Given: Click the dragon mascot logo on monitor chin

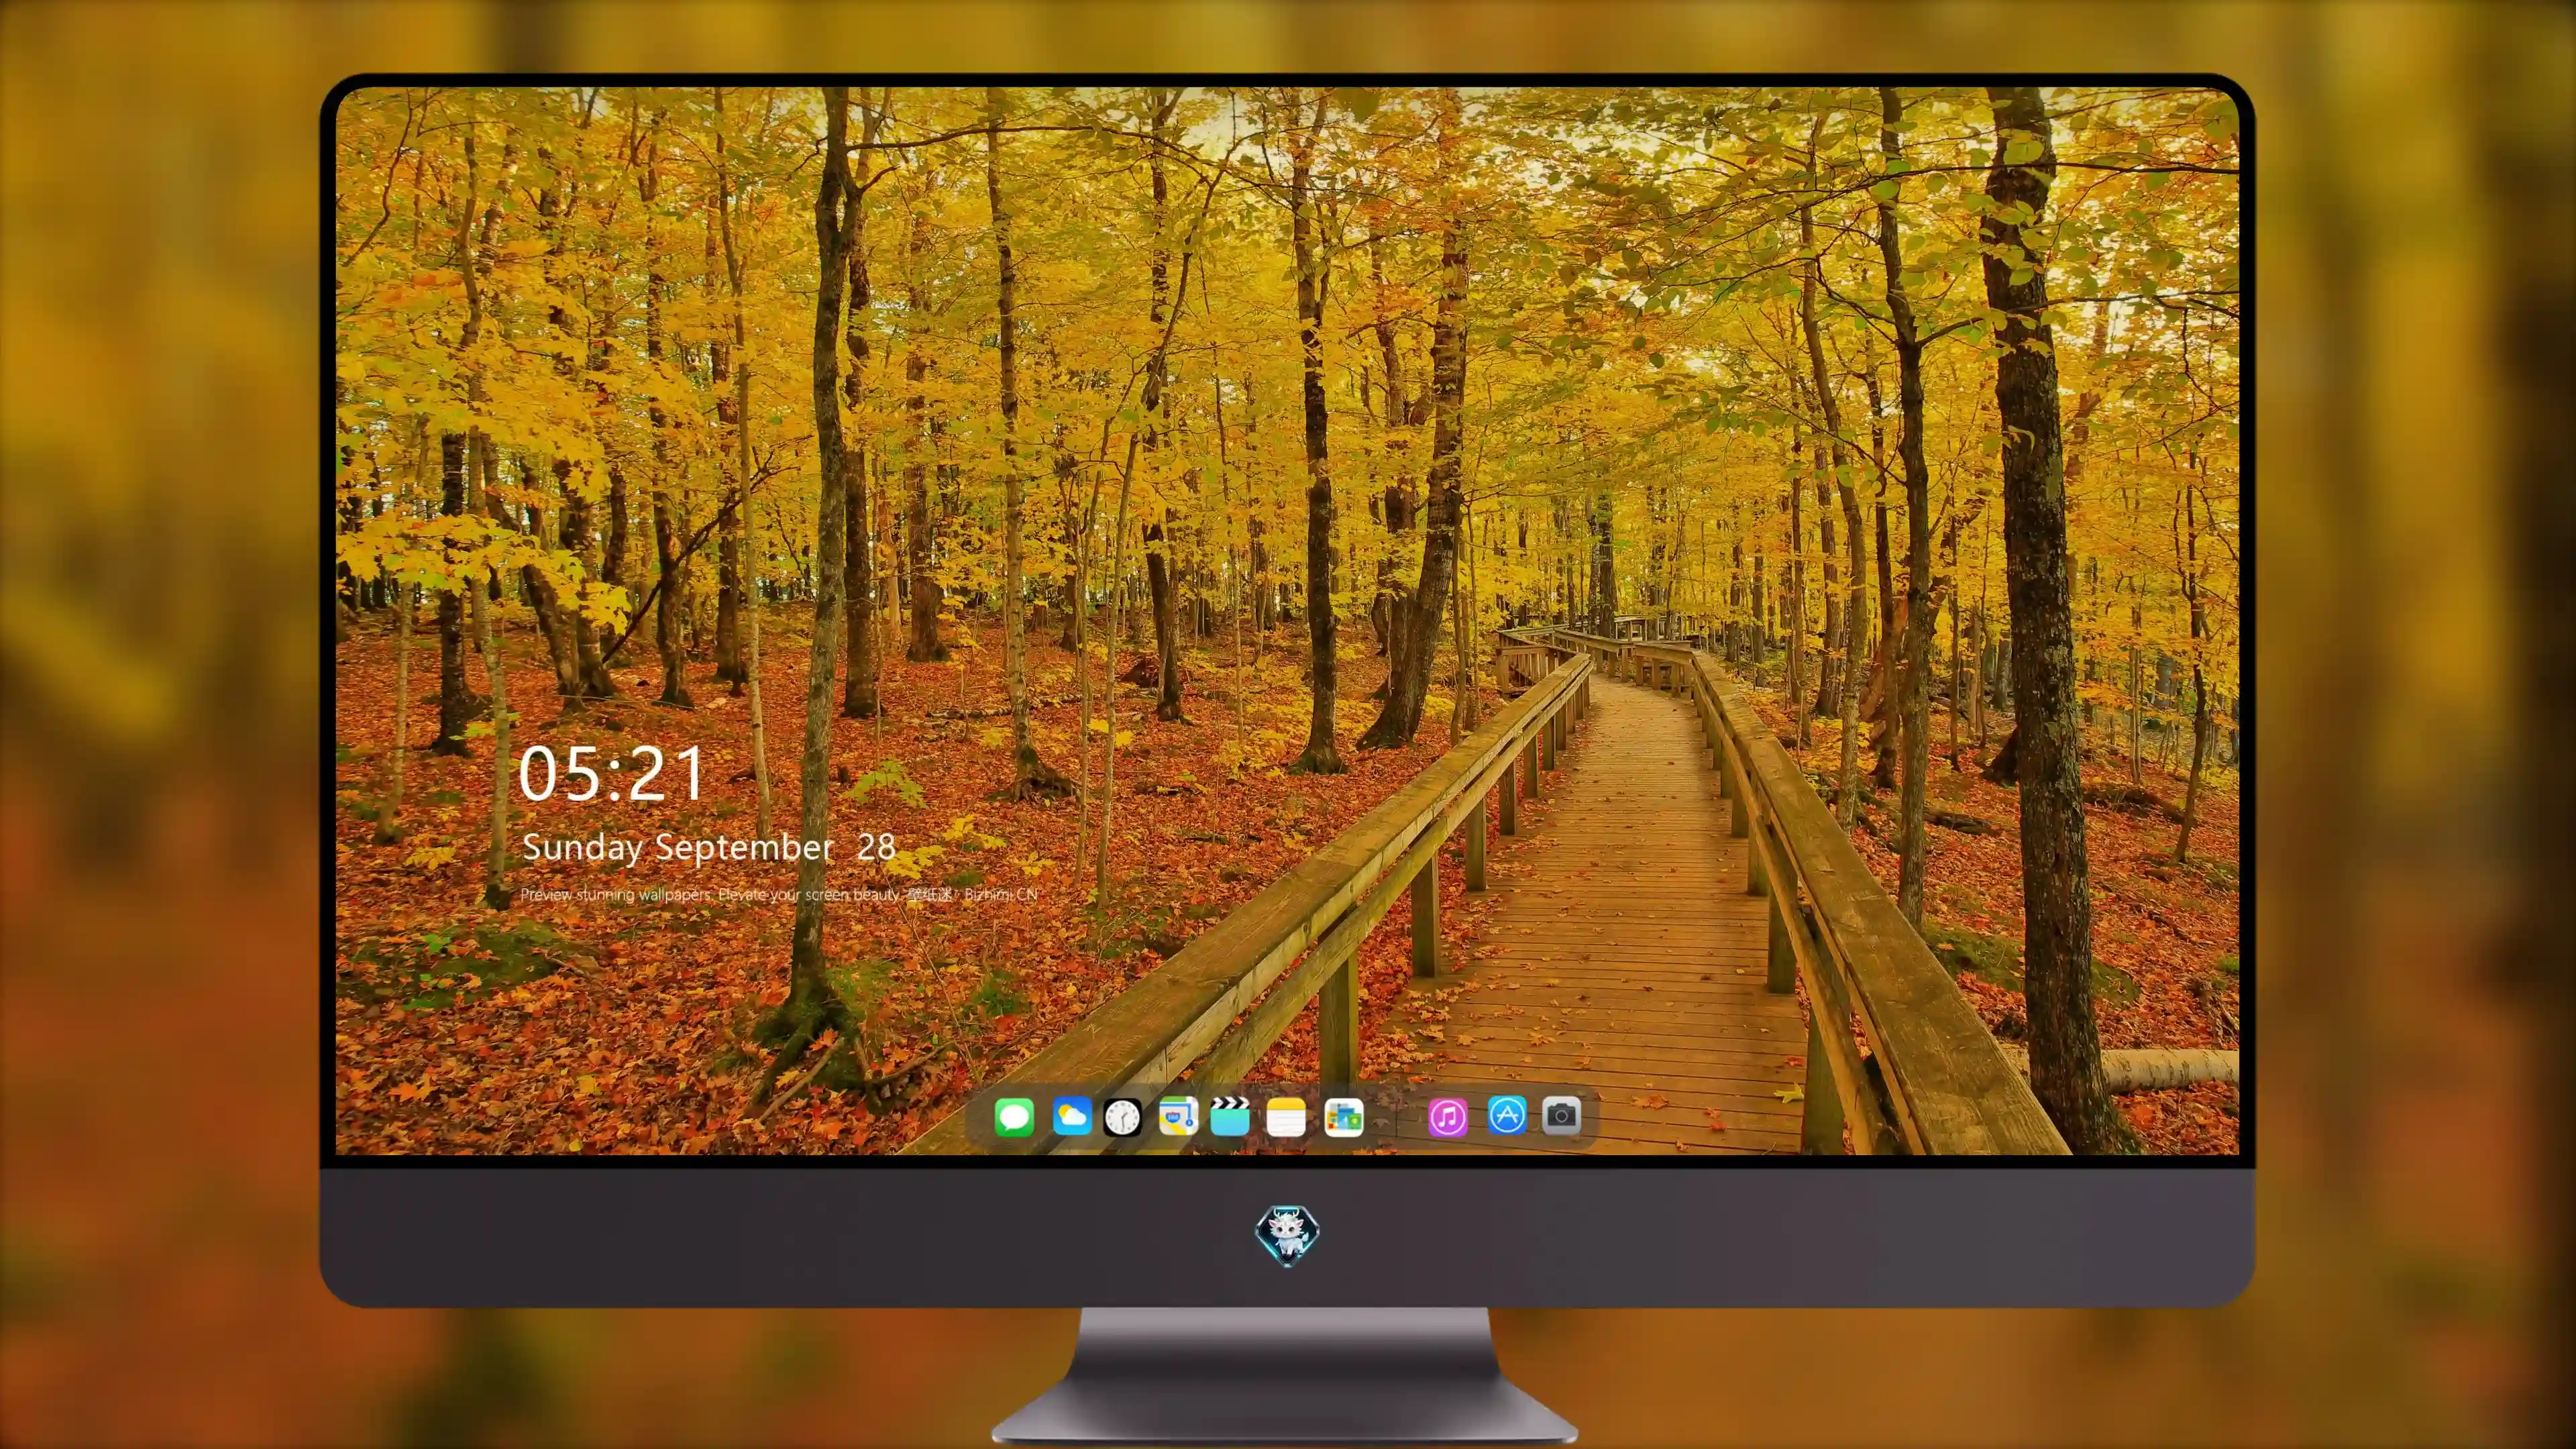Looking at the screenshot, I should 1287,1235.
